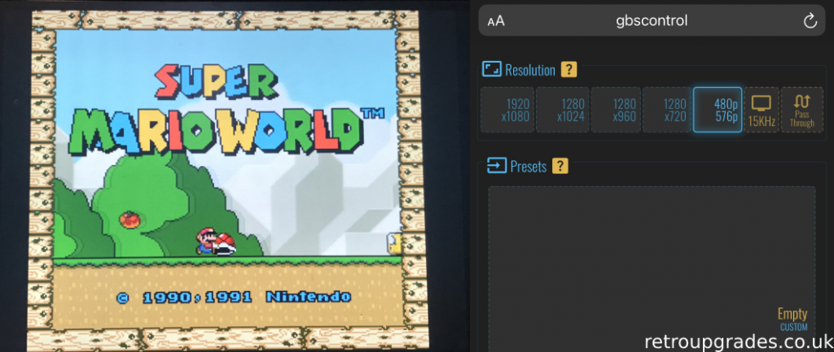
Task: Choose the 1280x960 resolution
Action: point(616,110)
